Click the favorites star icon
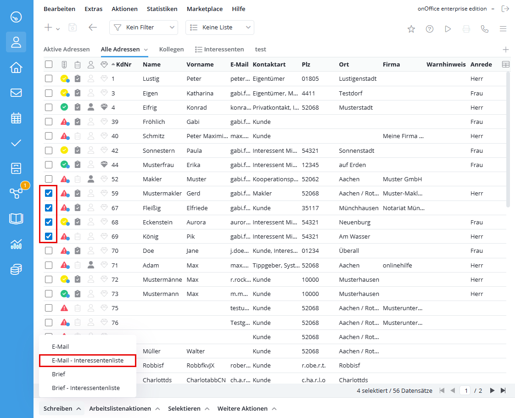The height and width of the screenshot is (418, 515). [411, 29]
